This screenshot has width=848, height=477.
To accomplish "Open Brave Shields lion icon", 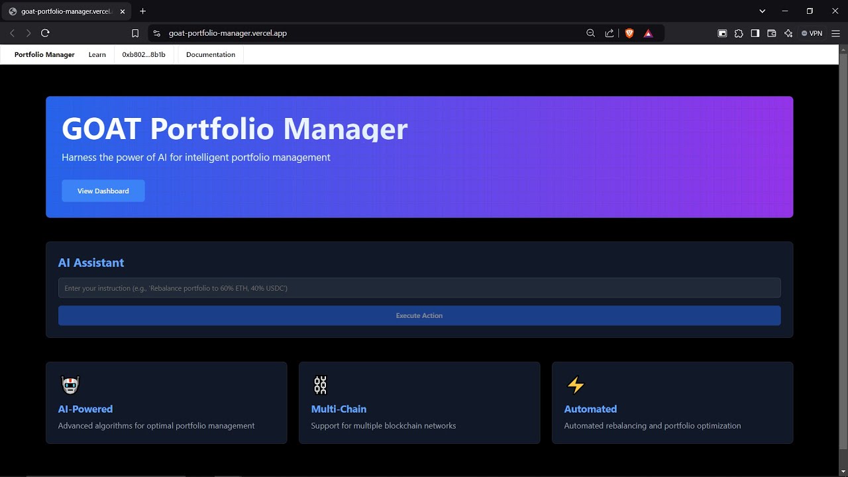I will pyautogui.click(x=629, y=33).
